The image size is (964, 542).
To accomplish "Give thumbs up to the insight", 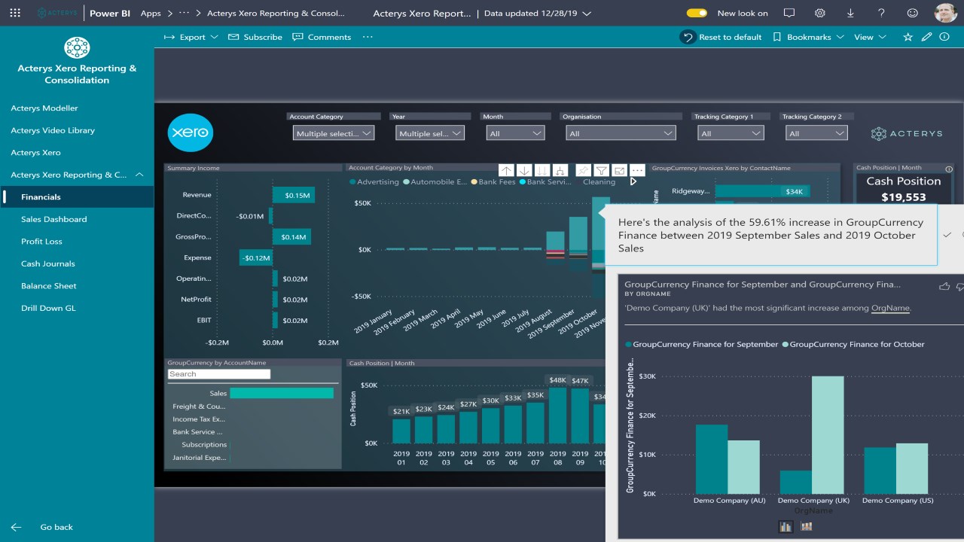I will (x=944, y=286).
